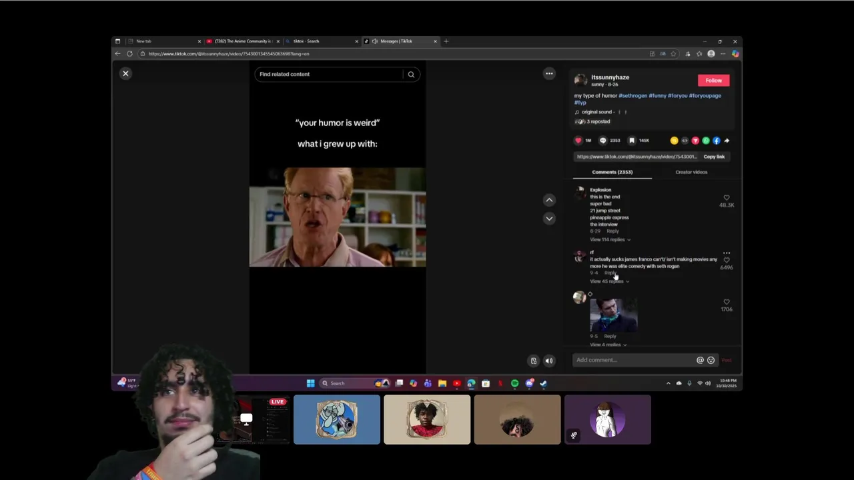Open the Windows Start menu

[310, 383]
